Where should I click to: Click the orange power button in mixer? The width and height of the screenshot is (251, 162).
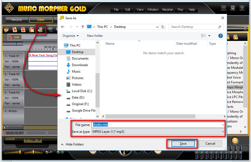click(x=235, y=140)
